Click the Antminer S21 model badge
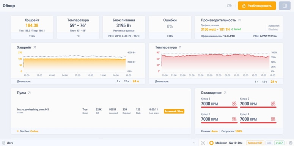This screenshot has width=294, height=146. click(255, 143)
